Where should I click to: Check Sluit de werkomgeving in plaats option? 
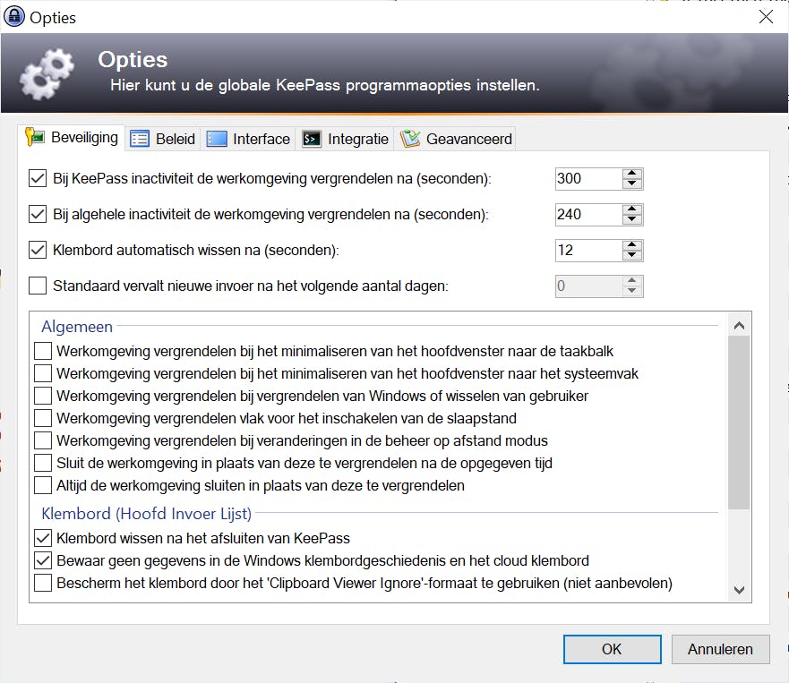(43, 463)
